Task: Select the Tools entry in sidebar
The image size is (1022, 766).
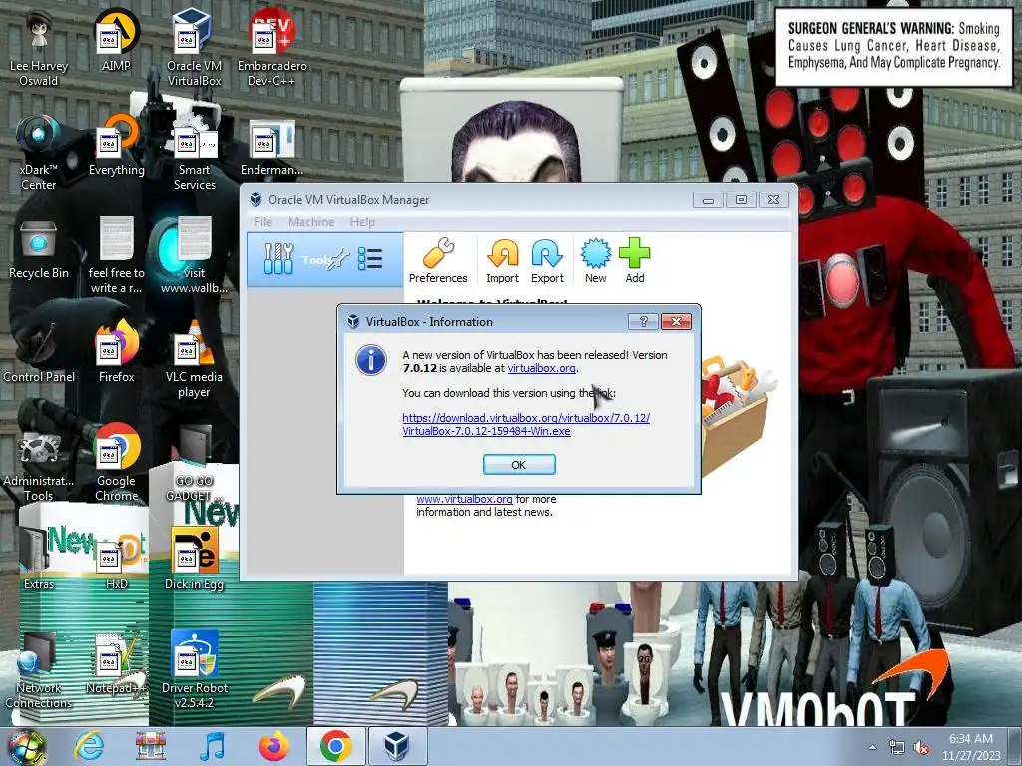Action: [x=324, y=260]
